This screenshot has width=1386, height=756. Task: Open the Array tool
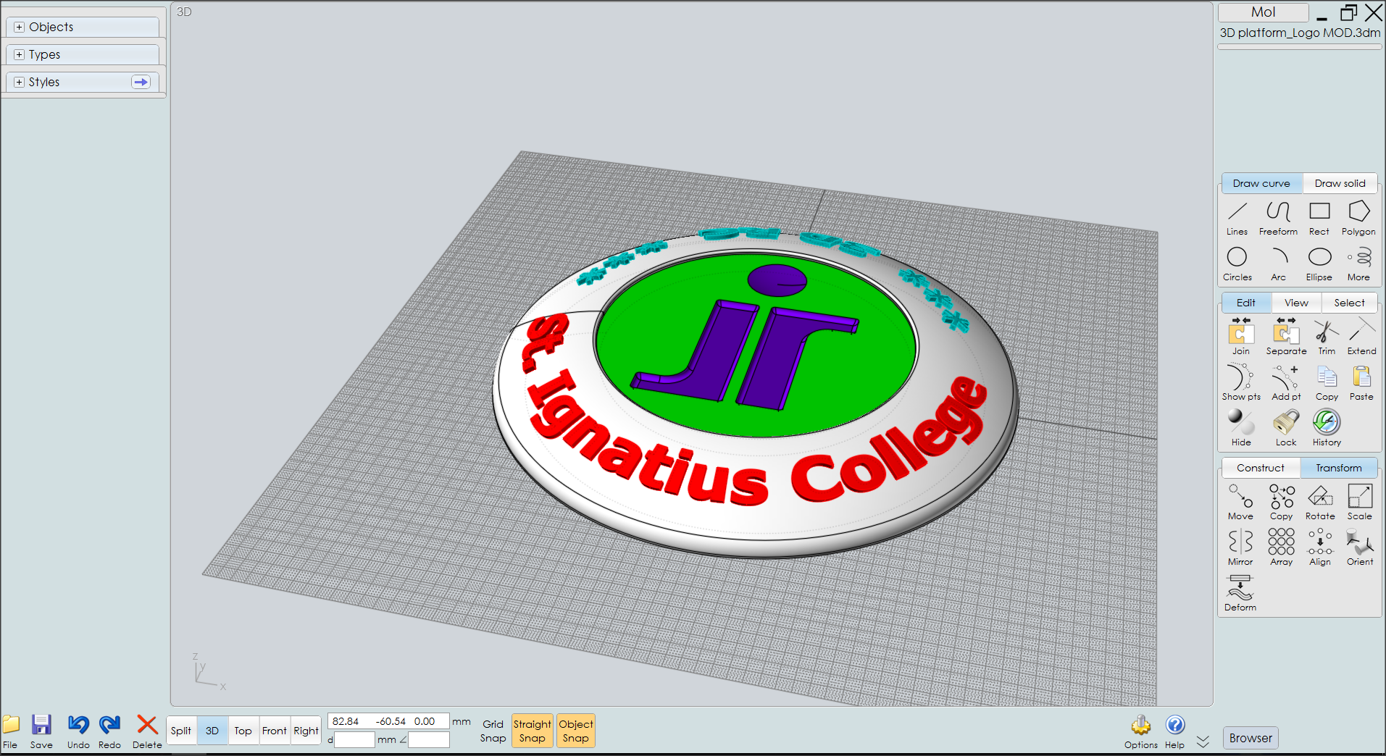[x=1281, y=547]
